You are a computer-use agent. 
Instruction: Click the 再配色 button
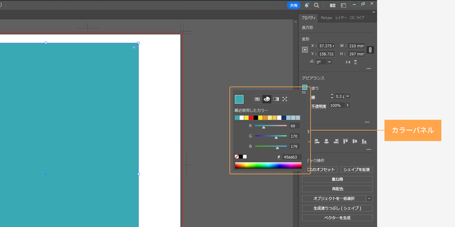[x=337, y=189]
